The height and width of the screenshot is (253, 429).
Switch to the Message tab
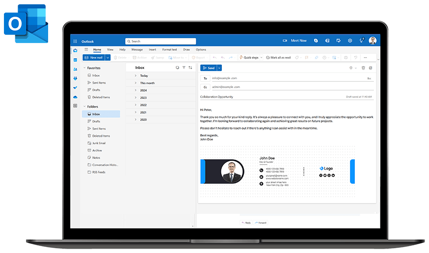click(137, 49)
